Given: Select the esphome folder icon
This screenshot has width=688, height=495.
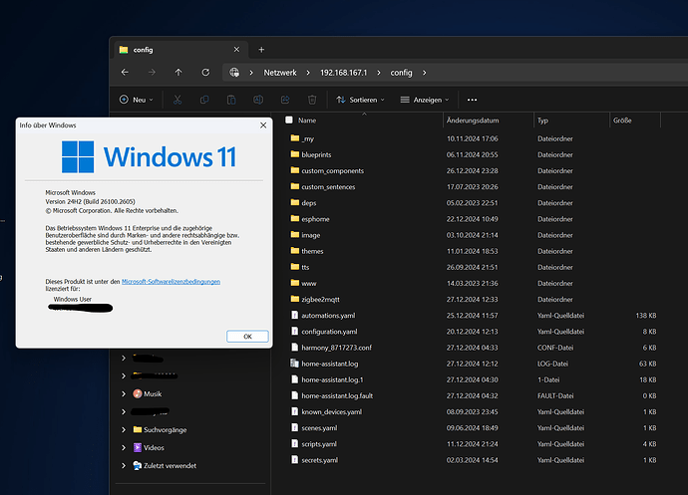Looking at the screenshot, I should (x=295, y=219).
